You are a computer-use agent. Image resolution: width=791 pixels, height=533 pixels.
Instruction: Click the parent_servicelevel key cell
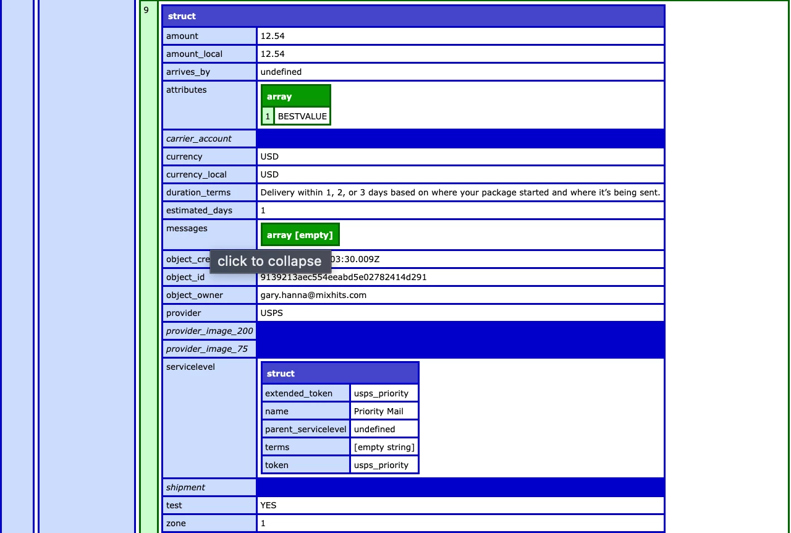(306, 429)
